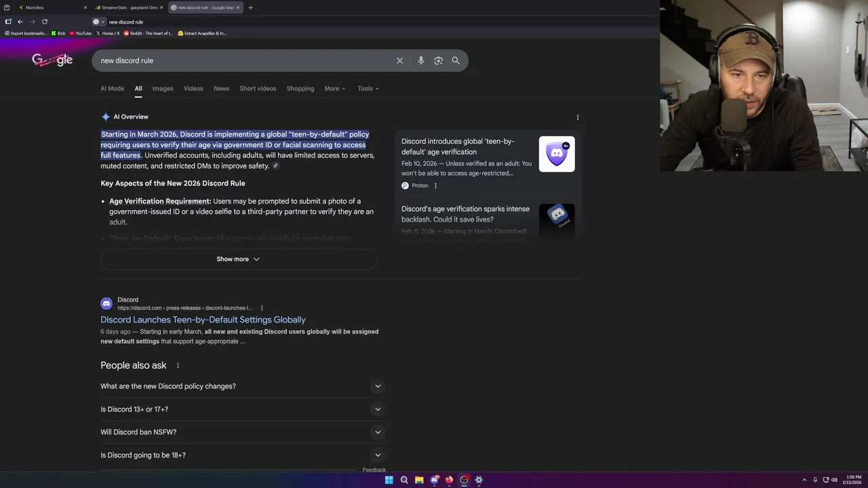Open the Windows Start menu
The image size is (868, 488).
pos(389,480)
